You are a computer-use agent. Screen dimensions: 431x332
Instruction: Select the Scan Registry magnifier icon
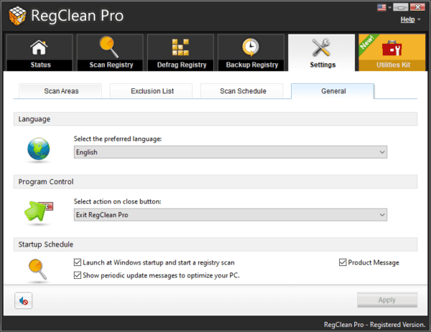tap(109, 47)
